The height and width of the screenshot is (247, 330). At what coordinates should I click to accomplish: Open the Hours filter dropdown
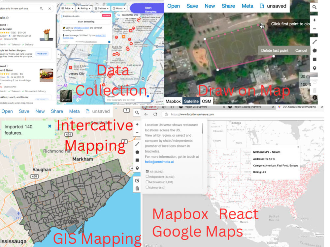[120, 8]
